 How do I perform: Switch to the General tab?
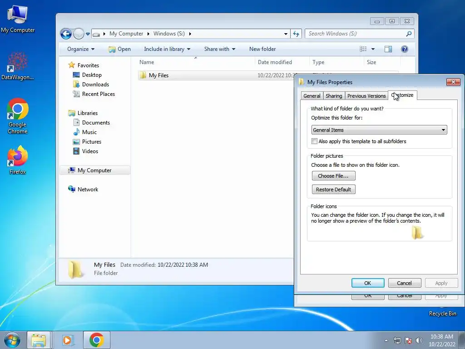(x=312, y=96)
